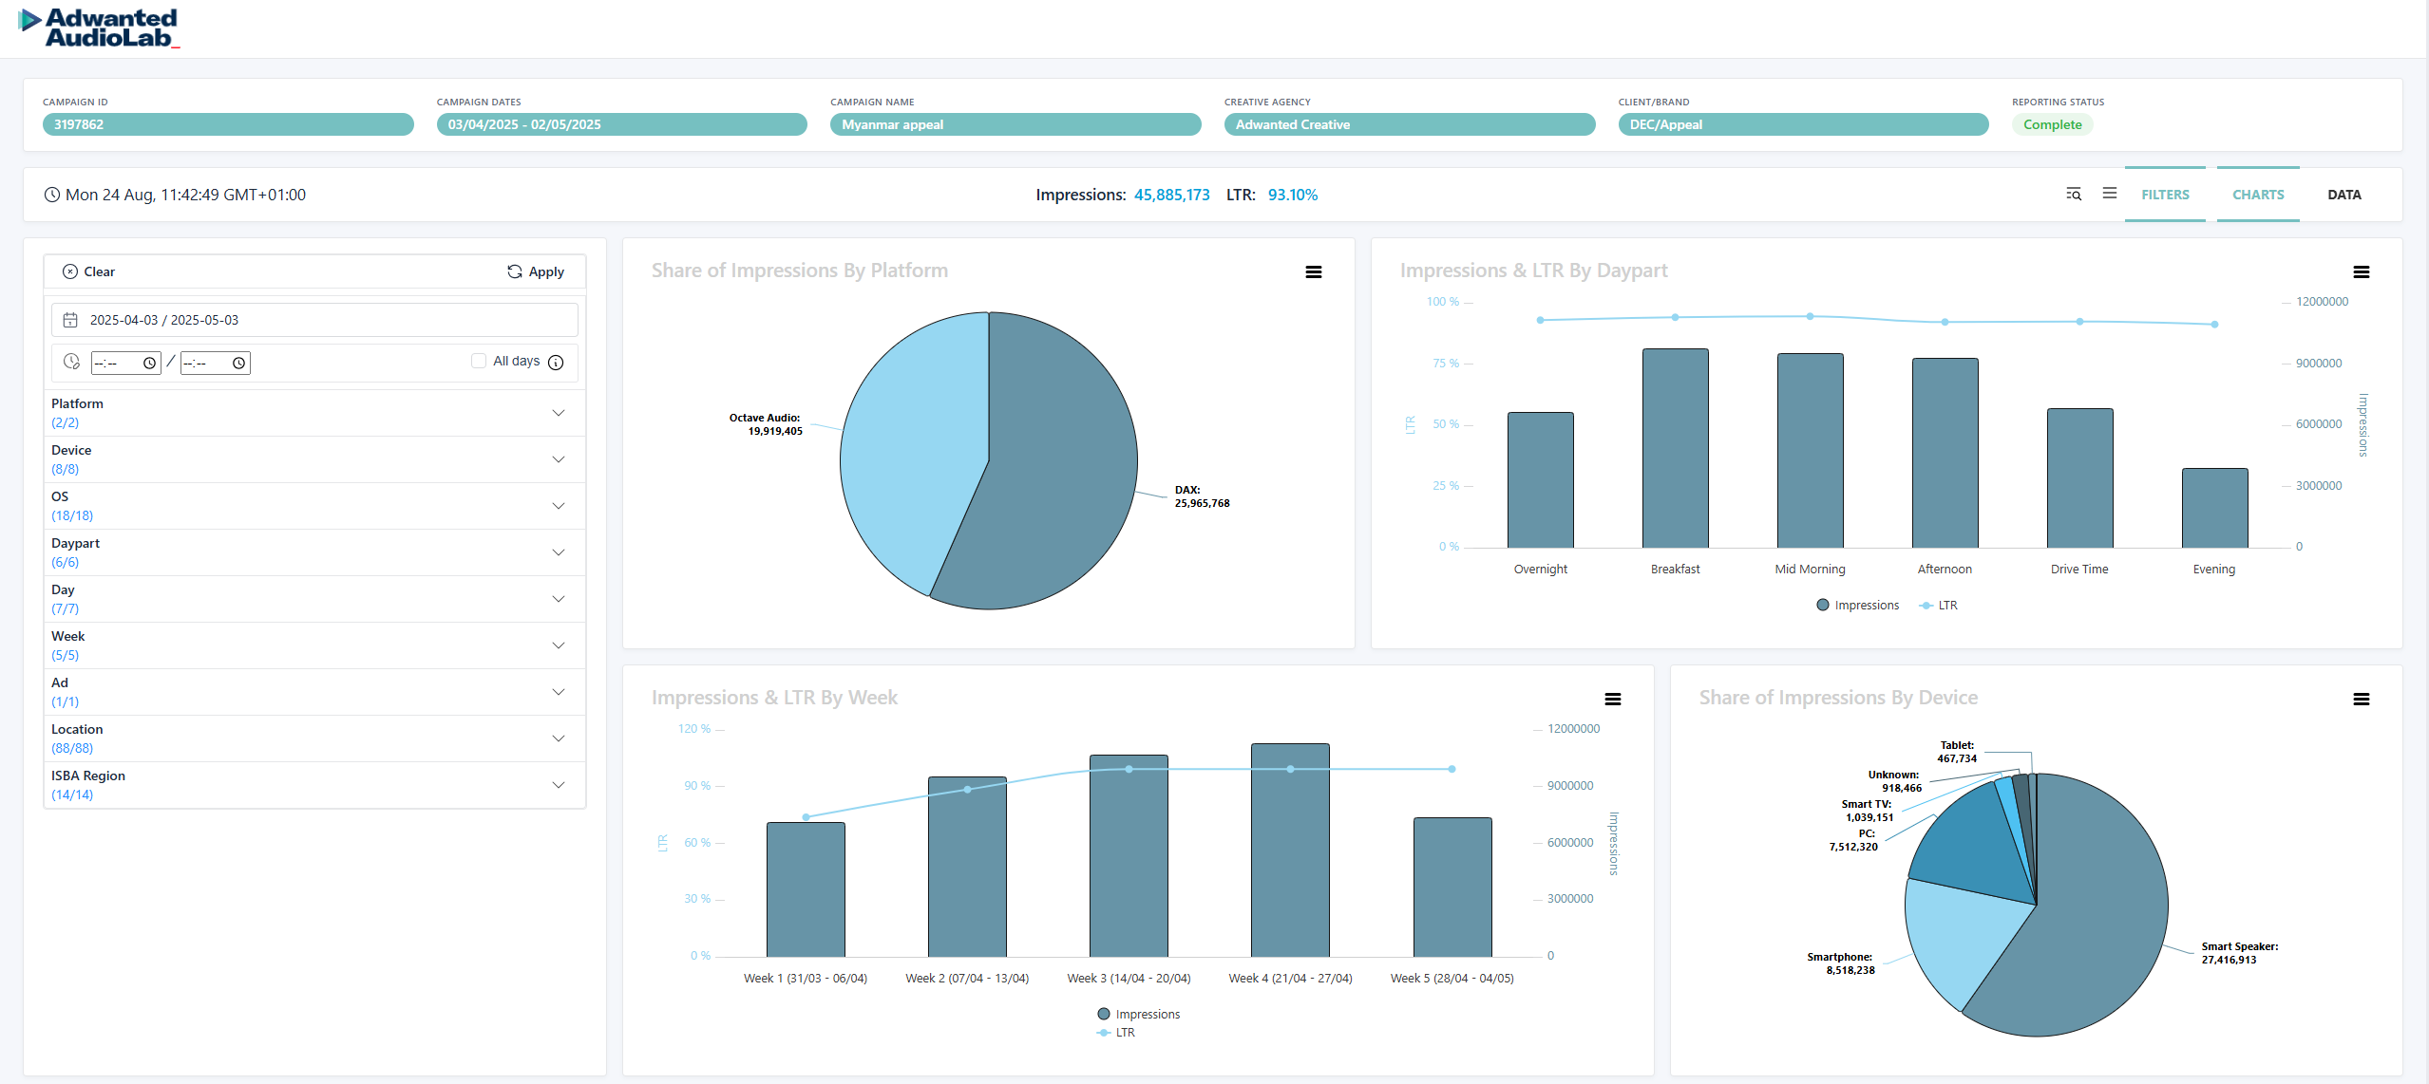2429x1084 pixels.
Task: Expand the Ad filter
Action: pyautogui.click(x=314, y=692)
